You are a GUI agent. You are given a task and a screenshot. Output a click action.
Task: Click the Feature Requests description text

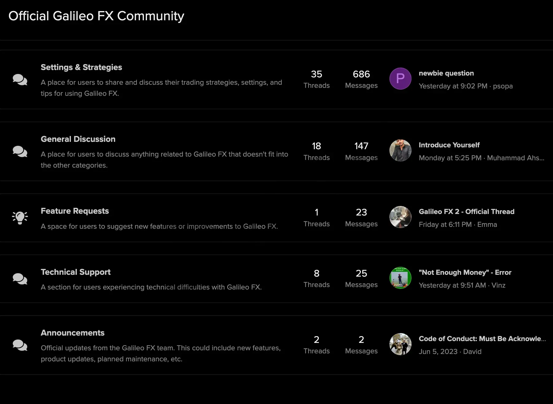point(159,226)
